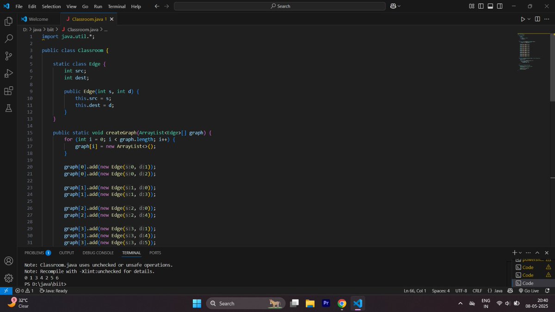
Task: Change the CRLF line ending
Action: (477, 291)
